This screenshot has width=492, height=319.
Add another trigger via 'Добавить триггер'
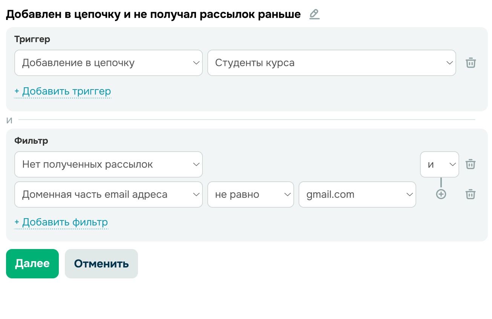63,91
